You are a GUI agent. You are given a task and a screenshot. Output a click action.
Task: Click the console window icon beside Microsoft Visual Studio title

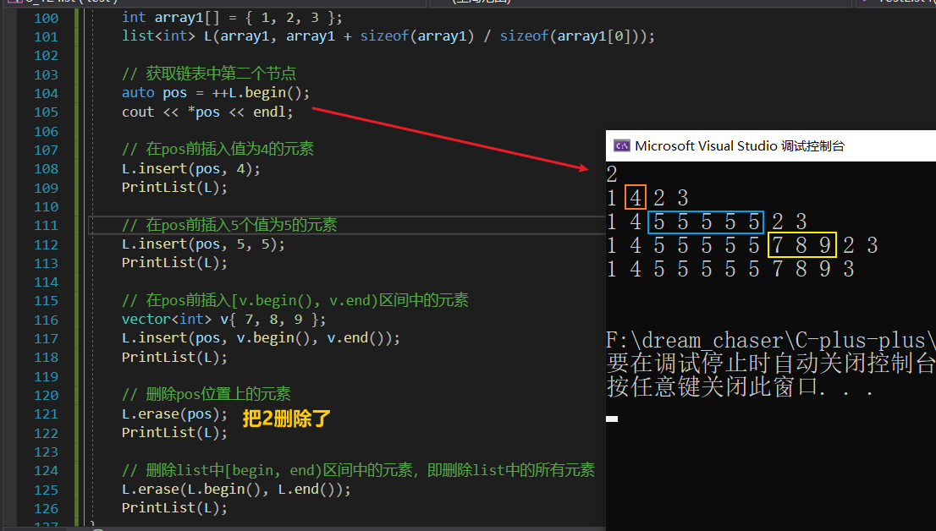621,145
